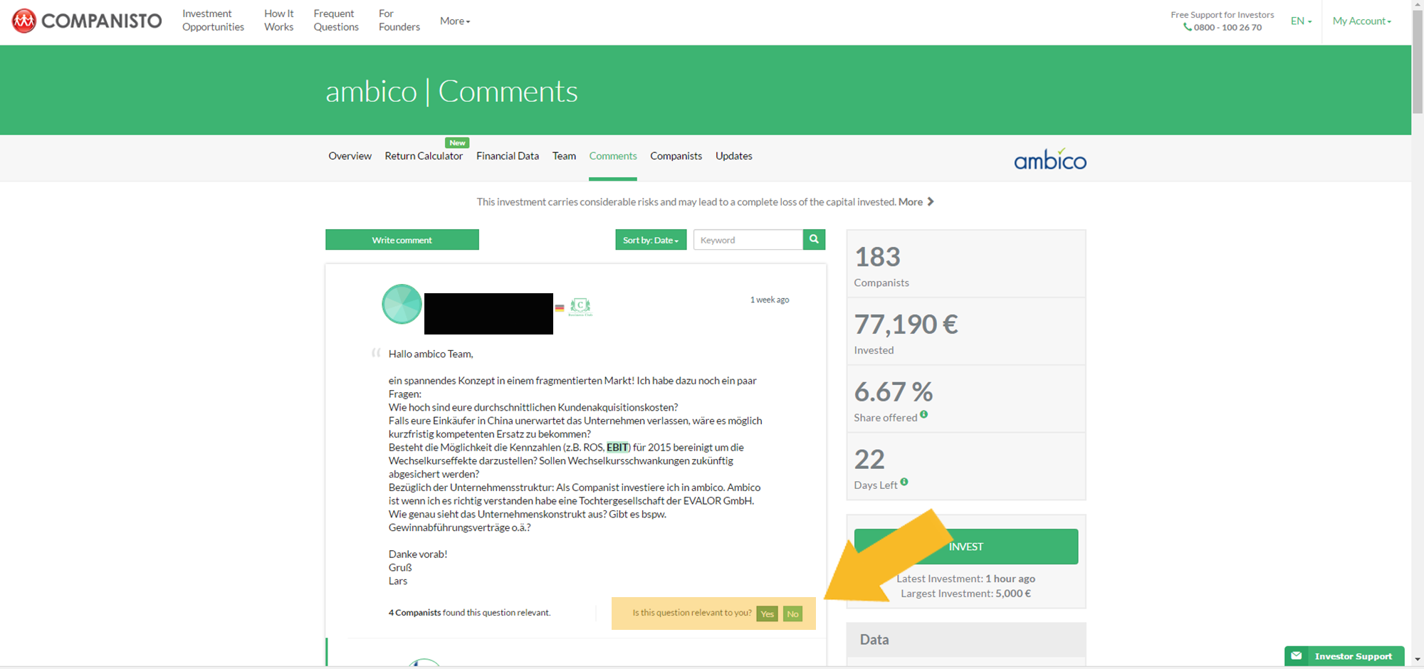
Task: Click the Keyword search field
Action: (748, 240)
